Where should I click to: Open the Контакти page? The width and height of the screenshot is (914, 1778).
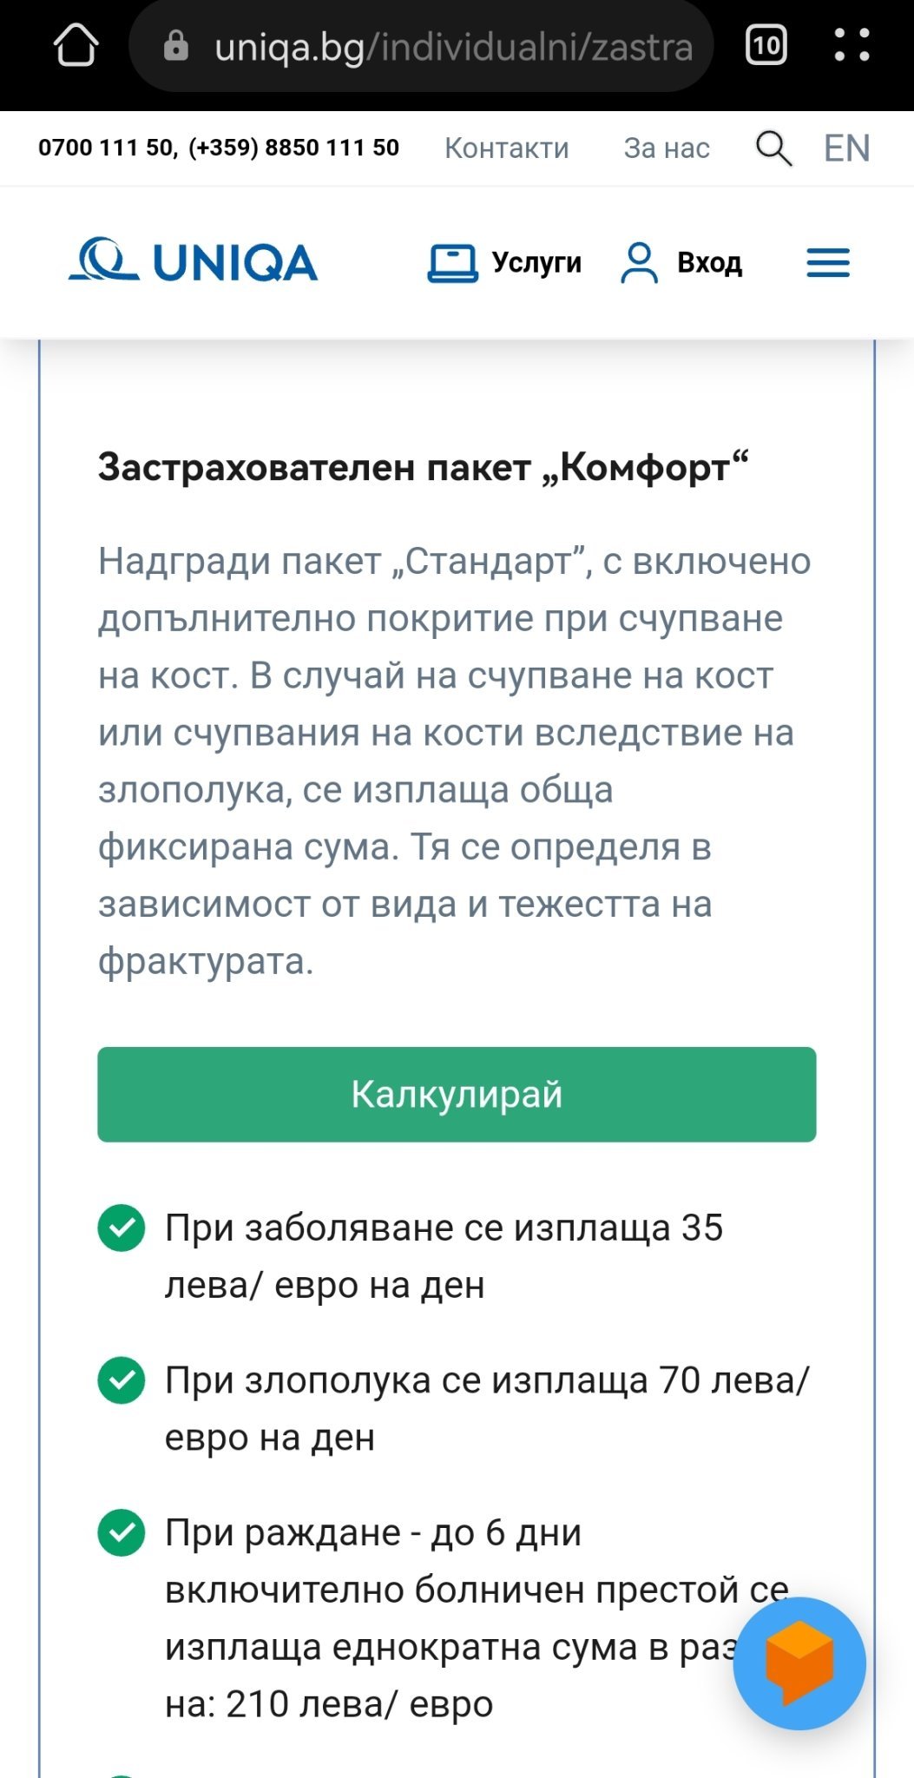coord(506,148)
